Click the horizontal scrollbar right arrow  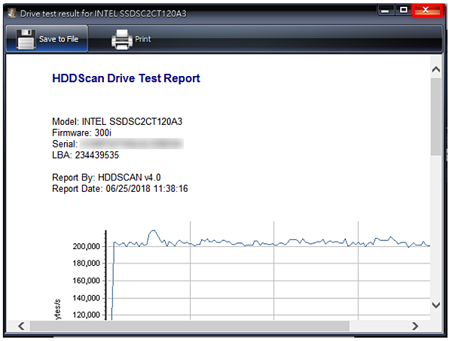[415, 326]
